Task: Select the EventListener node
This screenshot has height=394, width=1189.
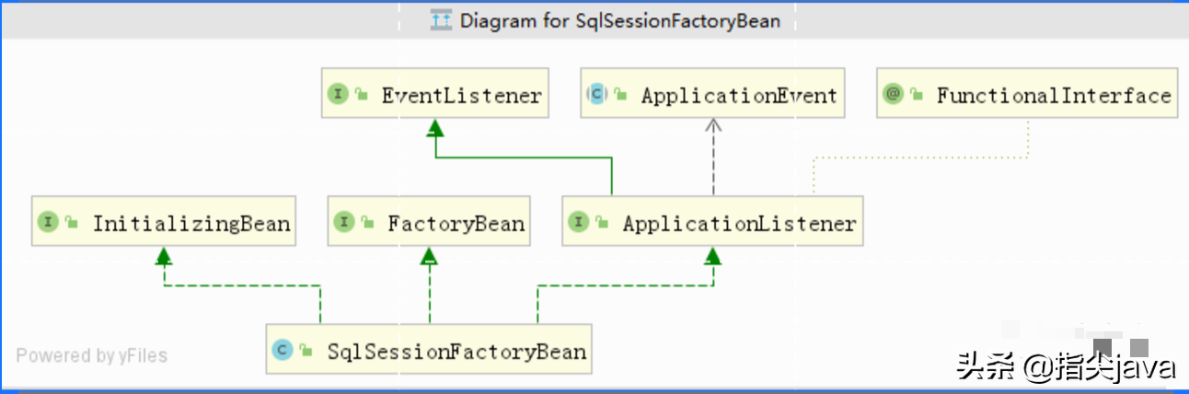Action: pyautogui.click(x=434, y=94)
